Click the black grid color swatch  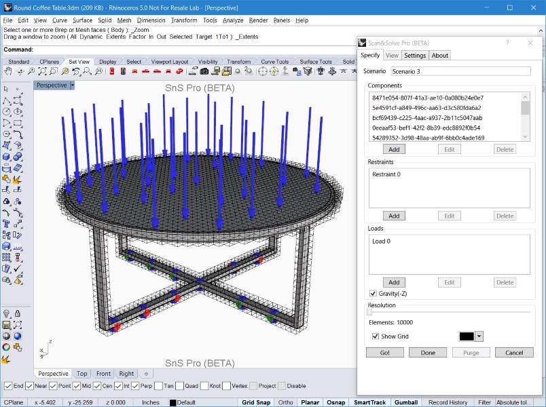tap(467, 336)
